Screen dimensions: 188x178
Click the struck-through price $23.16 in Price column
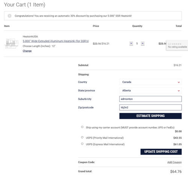97,44
